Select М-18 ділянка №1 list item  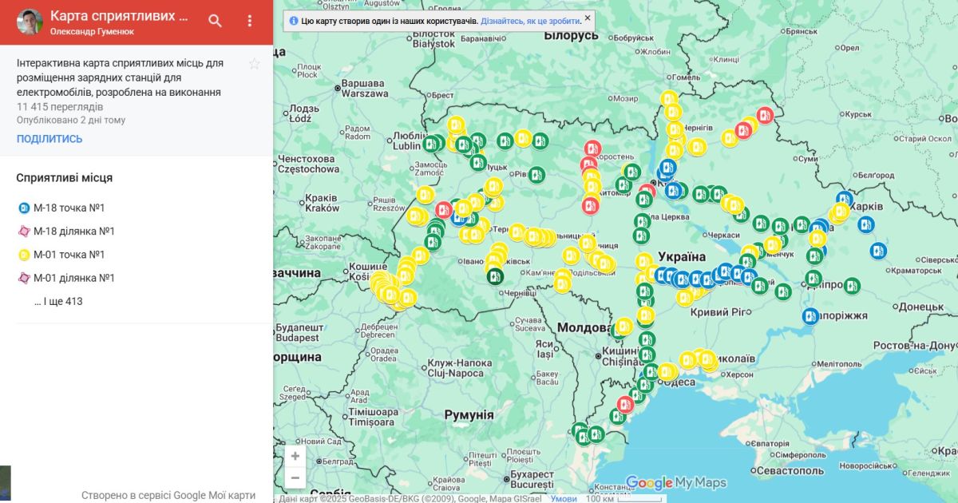point(73,232)
